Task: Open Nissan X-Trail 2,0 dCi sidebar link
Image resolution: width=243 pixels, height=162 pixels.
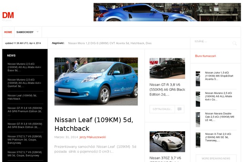Action: (x=218, y=137)
